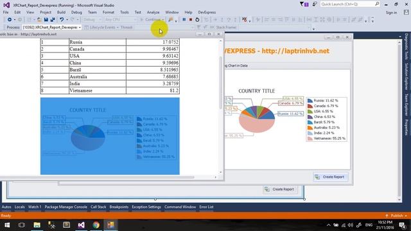Expand the Lifecycle Events dropdown
This screenshot has height=231, width=411.
(x=118, y=27)
